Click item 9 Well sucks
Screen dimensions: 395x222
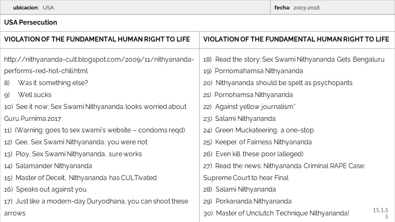click(35, 95)
